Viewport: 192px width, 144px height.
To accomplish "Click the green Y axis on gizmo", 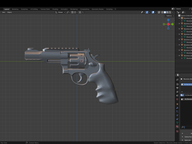I will [x=172, y=24].
